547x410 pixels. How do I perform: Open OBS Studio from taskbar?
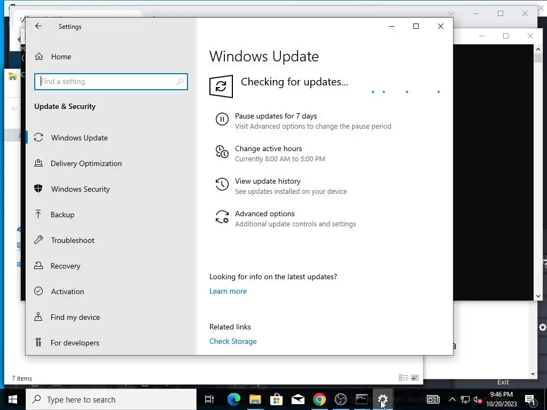tap(340, 399)
